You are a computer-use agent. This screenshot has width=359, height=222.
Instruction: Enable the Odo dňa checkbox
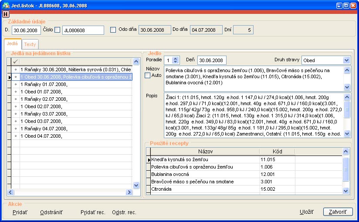click(x=113, y=30)
